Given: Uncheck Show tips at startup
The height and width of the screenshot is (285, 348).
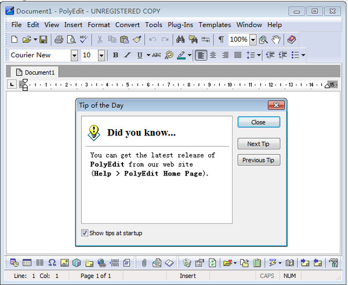Looking at the screenshot, I should pos(85,233).
